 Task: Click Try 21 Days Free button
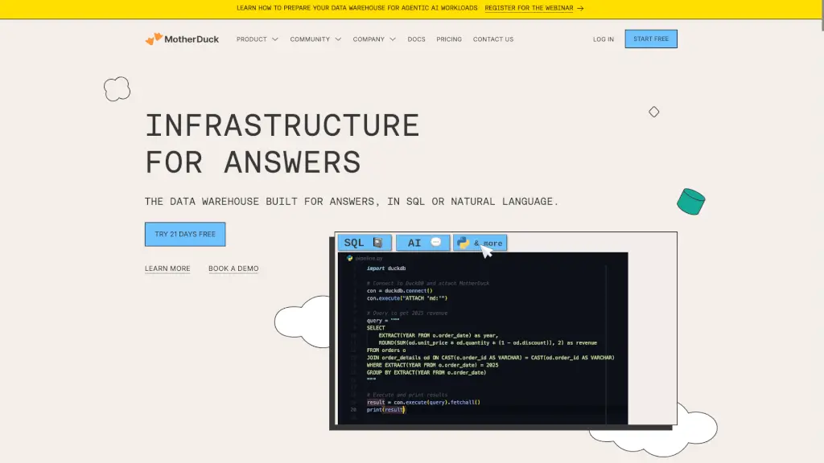coord(185,234)
